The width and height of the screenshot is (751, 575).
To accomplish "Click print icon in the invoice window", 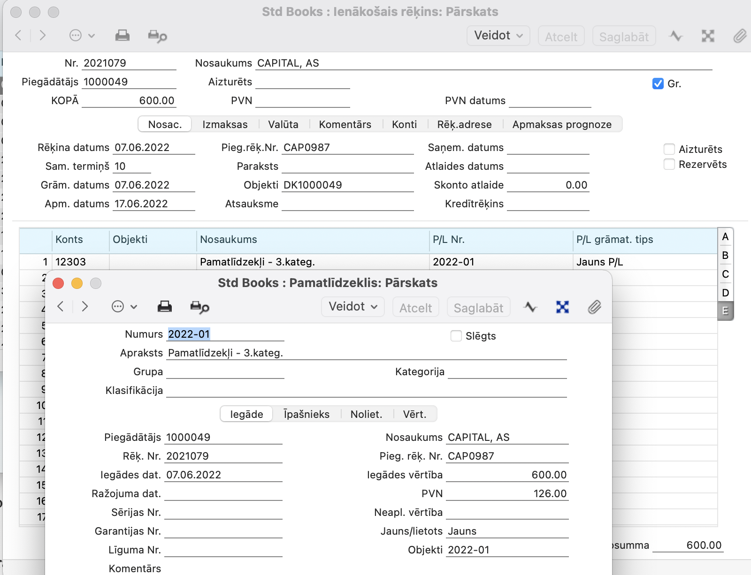I will [123, 36].
